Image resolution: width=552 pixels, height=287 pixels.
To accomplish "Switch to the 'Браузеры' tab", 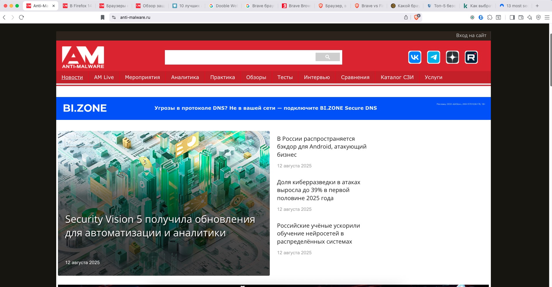I will pos(113,6).
